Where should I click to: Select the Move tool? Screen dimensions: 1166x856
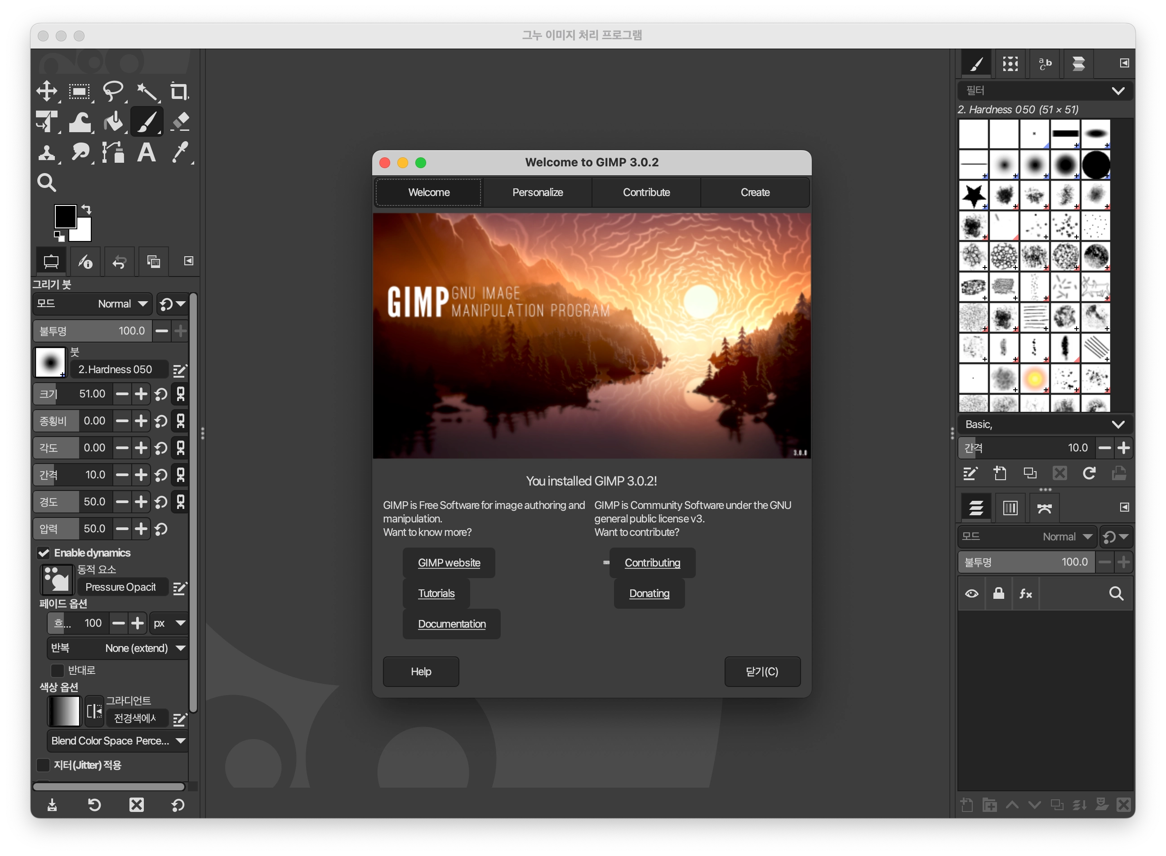pyautogui.click(x=47, y=91)
